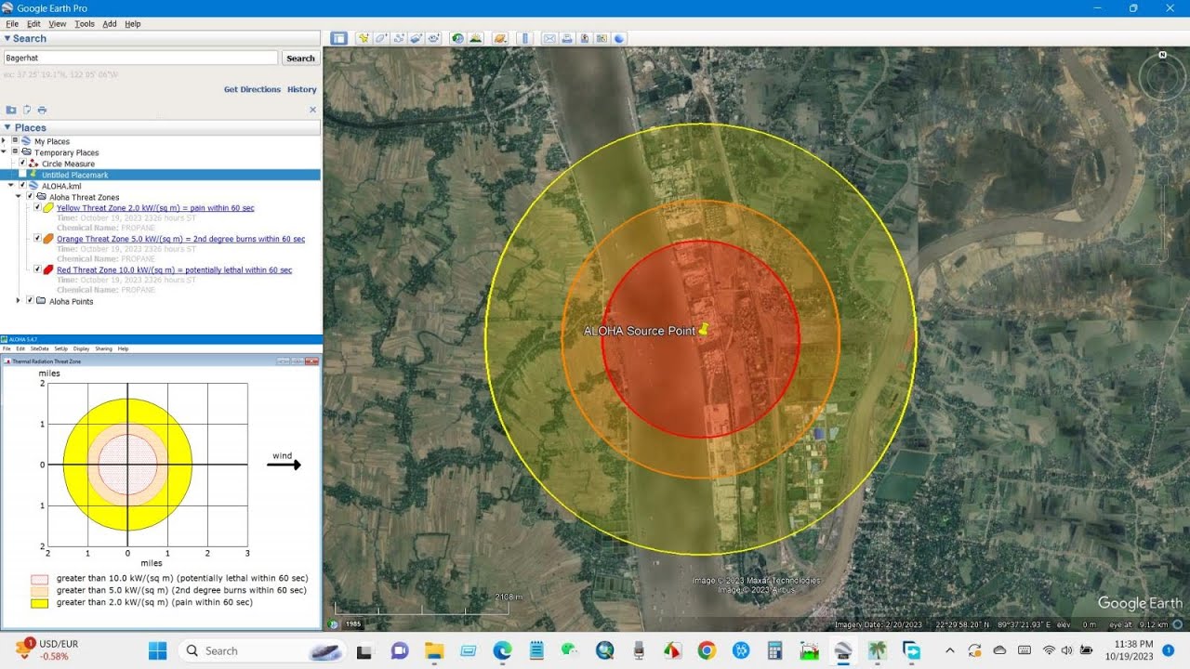Add a placemark with the yellow pushpin tool
This screenshot has width=1190, height=669.
364,38
